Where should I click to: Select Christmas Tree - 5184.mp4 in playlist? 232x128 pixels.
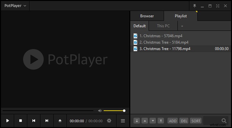(x=181, y=42)
